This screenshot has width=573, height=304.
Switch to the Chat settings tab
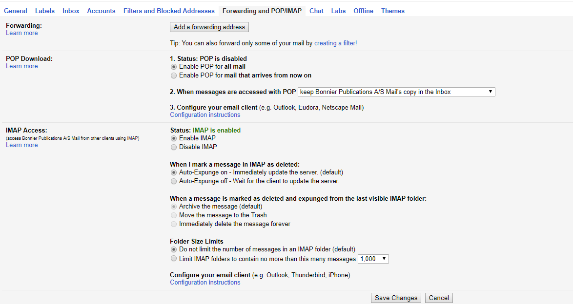(x=316, y=10)
